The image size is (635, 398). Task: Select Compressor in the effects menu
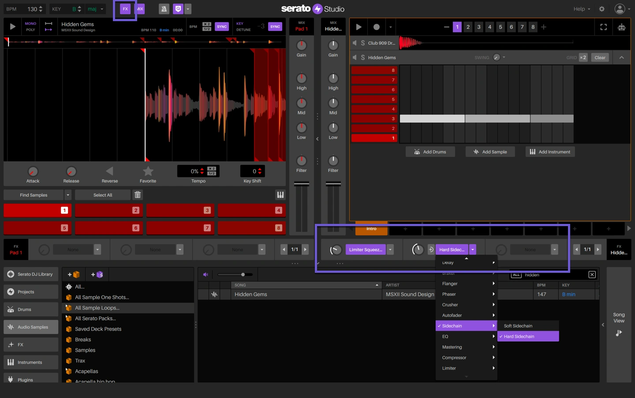454,357
